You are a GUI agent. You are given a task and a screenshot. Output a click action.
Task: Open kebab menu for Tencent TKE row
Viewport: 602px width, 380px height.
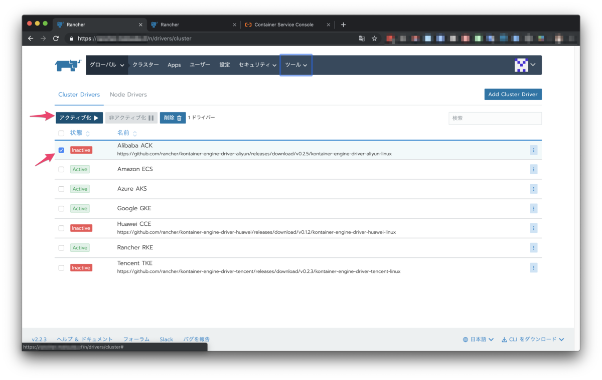point(533,267)
